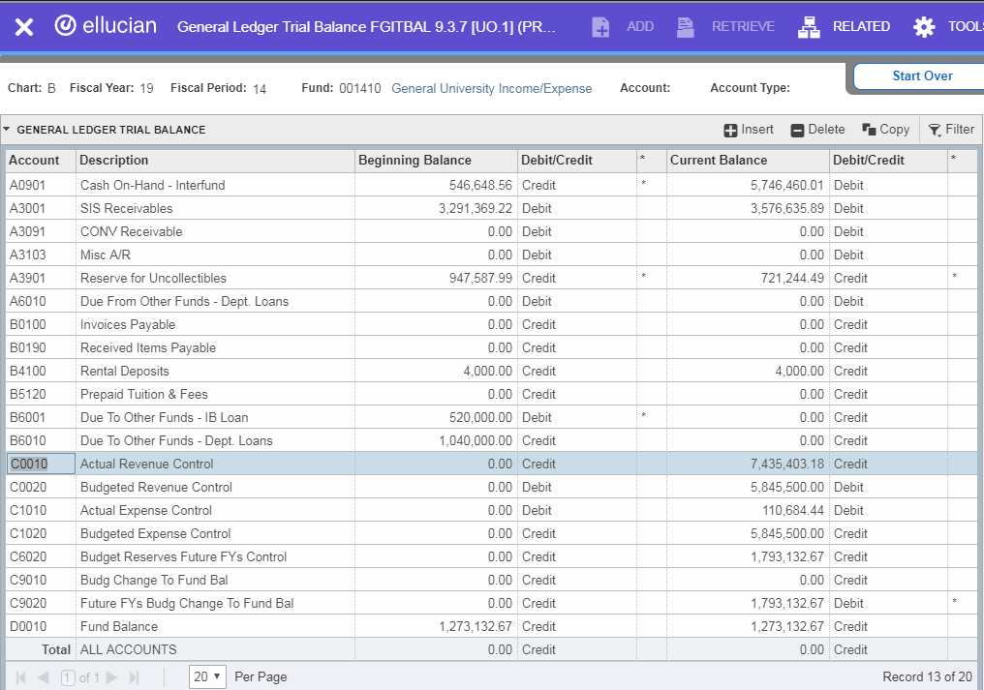Click the Ellucian logo

tap(106, 26)
